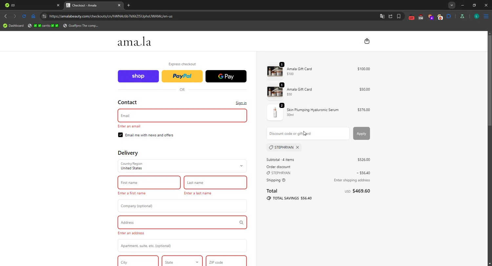Go forward in browser history
The width and height of the screenshot is (492, 266).
pyautogui.click(x=15, y=16)
